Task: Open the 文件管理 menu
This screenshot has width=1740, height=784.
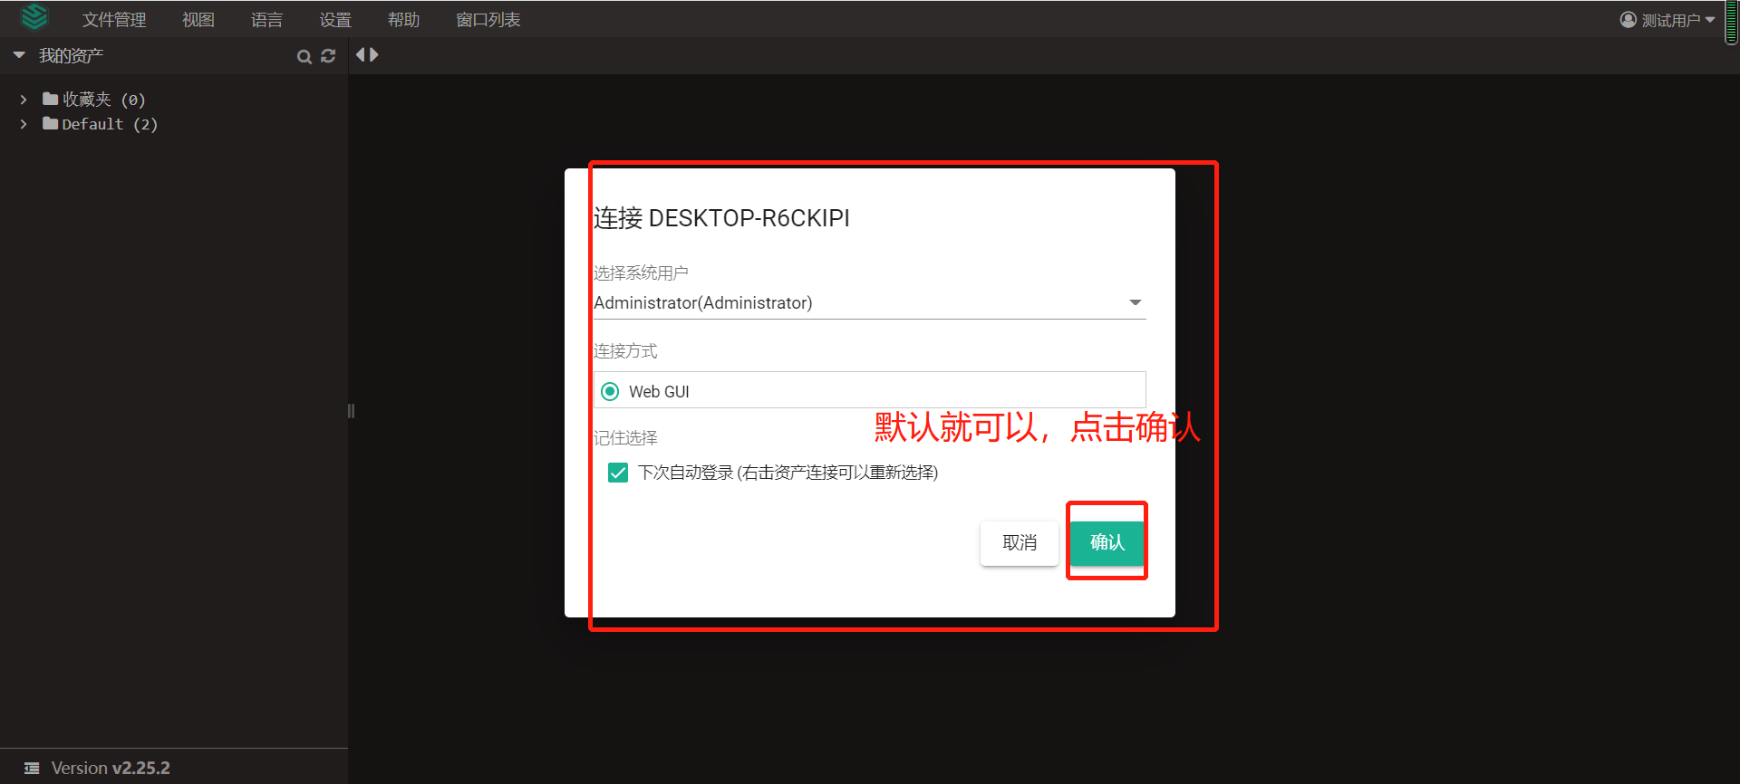Action: 114,20
